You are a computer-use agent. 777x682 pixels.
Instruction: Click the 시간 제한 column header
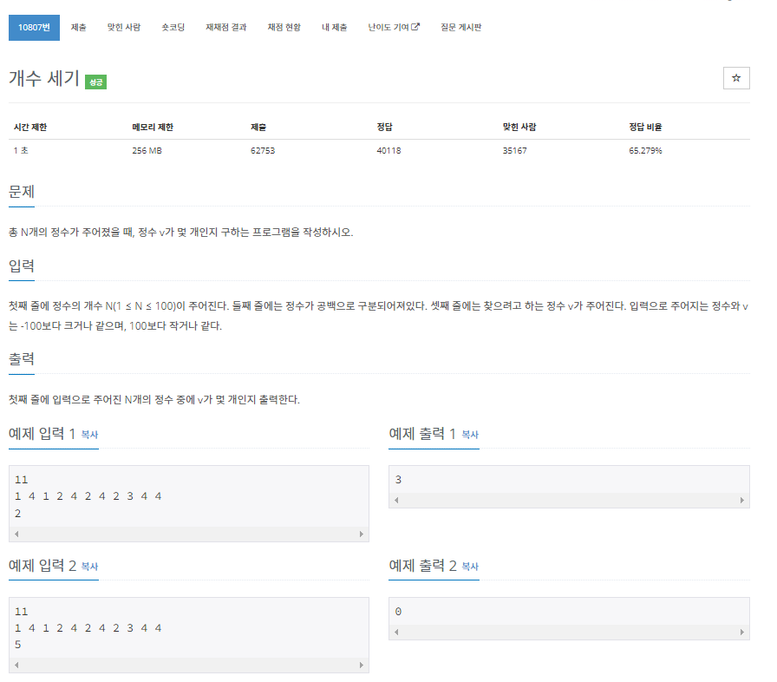point(30,128)
